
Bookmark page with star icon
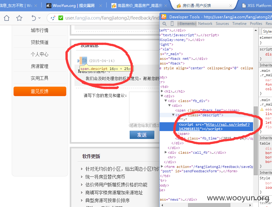click(x=19, y=18)
